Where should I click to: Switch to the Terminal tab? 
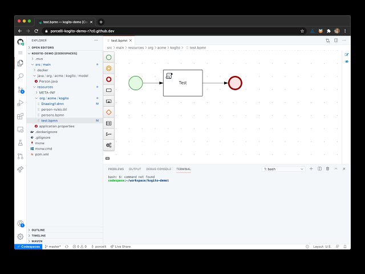(x=184, y=169)
